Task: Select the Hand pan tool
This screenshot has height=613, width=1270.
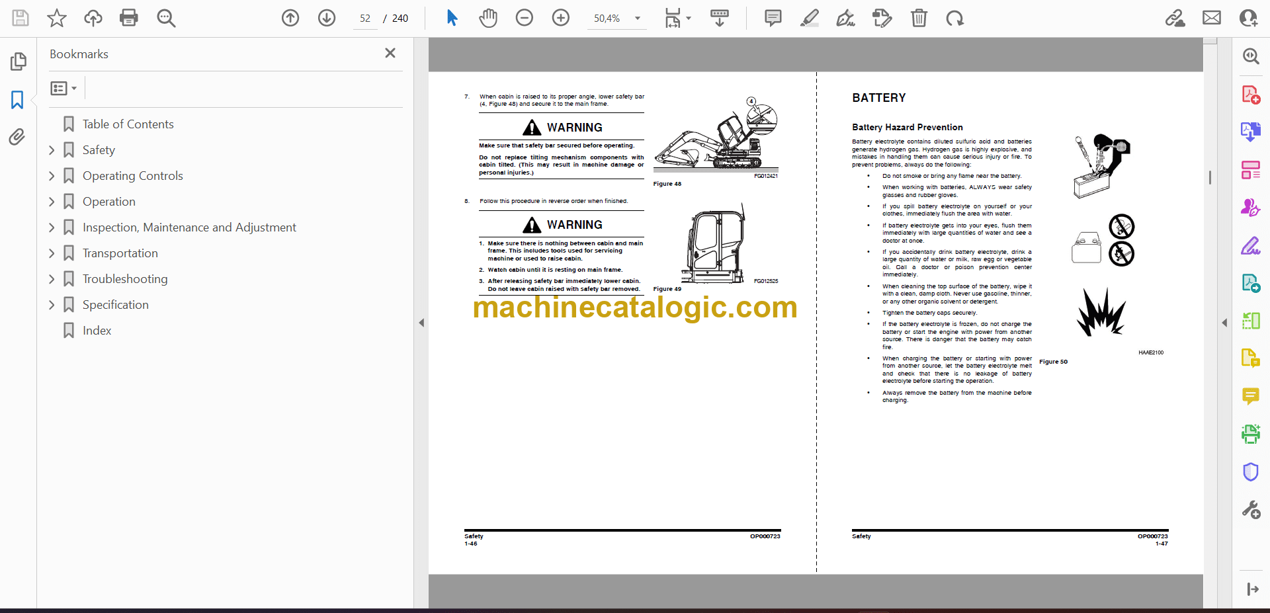Action: [488, 18]
